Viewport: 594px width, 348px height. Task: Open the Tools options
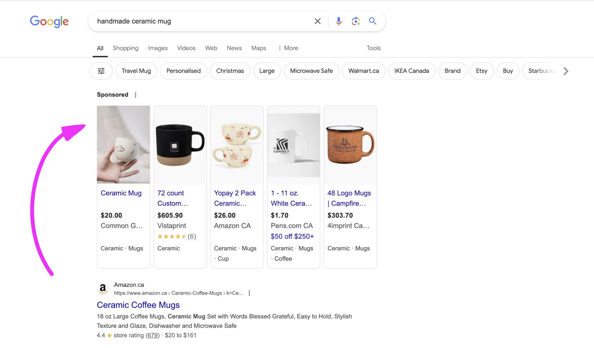pos(374,48)
